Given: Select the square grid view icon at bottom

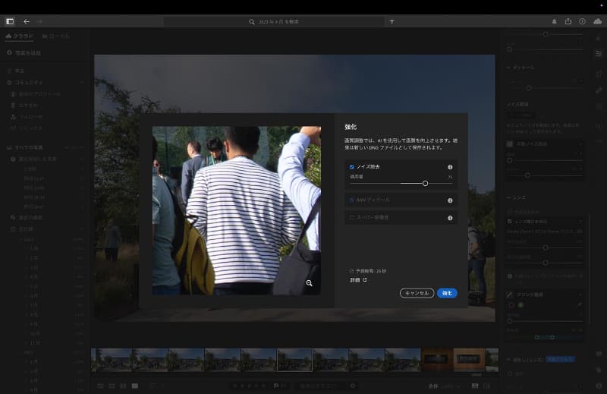Looking at the screenshot, I should [112, 386].
